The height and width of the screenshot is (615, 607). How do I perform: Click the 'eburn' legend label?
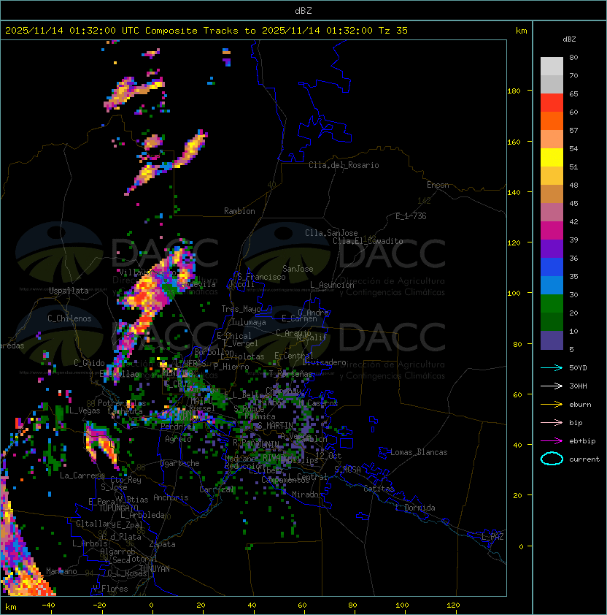(x=580, y=405)
